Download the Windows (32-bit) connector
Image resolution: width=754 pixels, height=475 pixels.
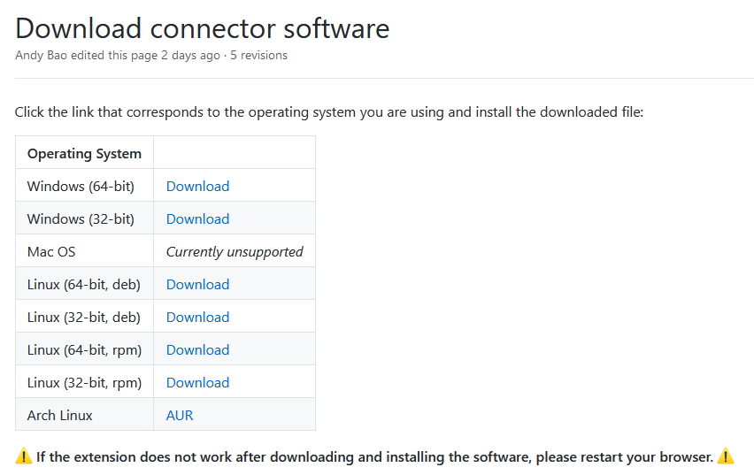click(x=197, y=218)
